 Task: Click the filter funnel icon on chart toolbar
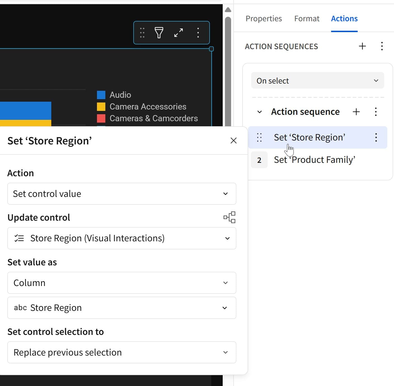pos(159,33)
